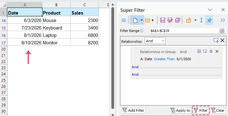Click the open scenario folder icon
The image size is (228, 116).
147,20
